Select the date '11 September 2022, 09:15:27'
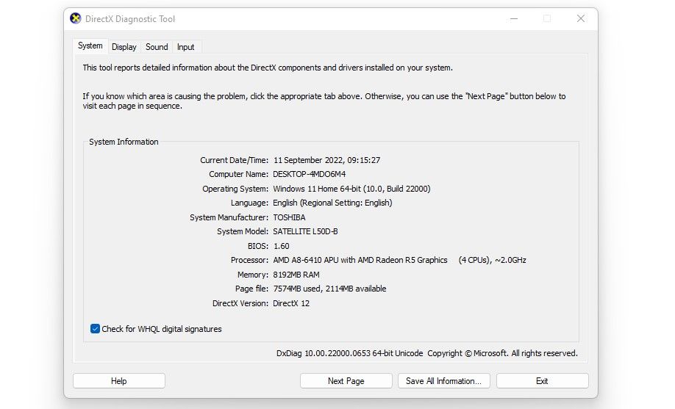The width and height of the screenshot is (675, 409). point(326,160)
